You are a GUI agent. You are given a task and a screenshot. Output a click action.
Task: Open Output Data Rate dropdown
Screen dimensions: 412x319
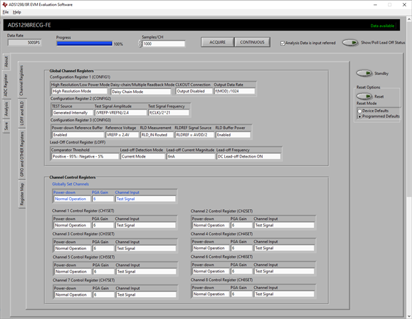tap(234, 91)
